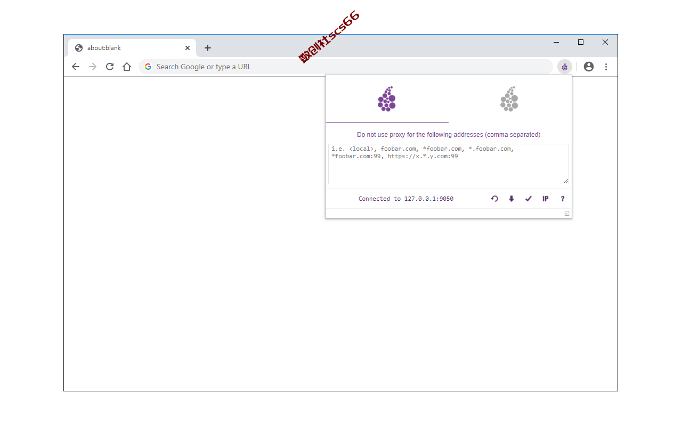682x426 pixels.
Task: Open the home page button
Action: point(127,67)
